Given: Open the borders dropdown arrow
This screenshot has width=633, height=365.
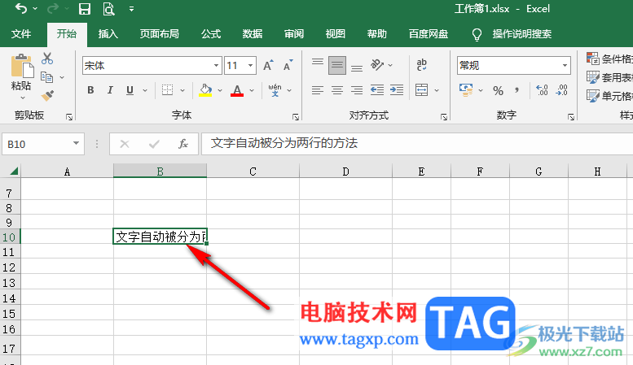Looking at the screenshot, I should click(x=182, y=91).
